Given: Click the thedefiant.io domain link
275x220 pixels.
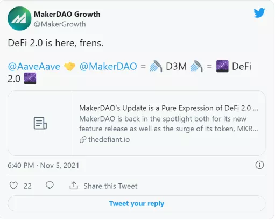Looking at the screenshot, I should [109, 139].
